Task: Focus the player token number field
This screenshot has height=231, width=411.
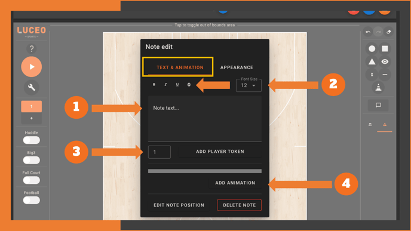Action: 160,152
